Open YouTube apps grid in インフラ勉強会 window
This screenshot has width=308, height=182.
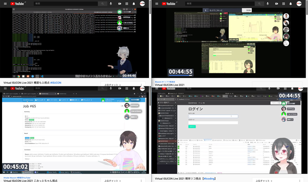[x=284, y=4]
